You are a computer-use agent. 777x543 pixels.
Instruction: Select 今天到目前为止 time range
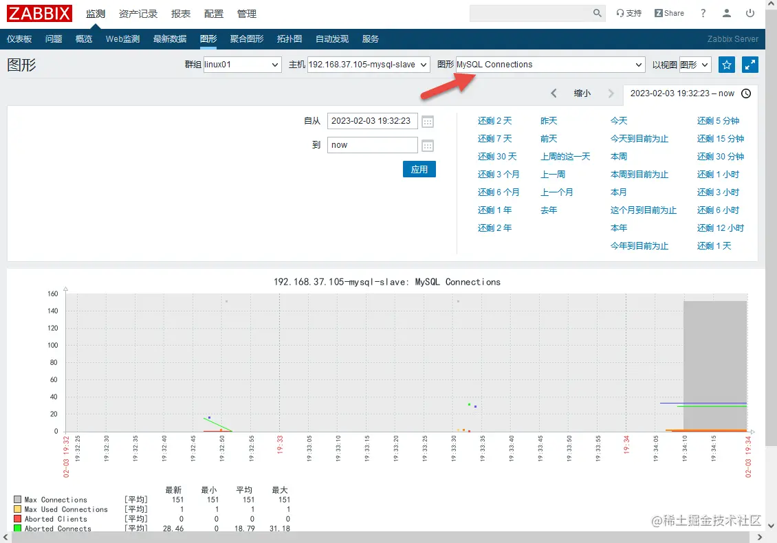639,138
